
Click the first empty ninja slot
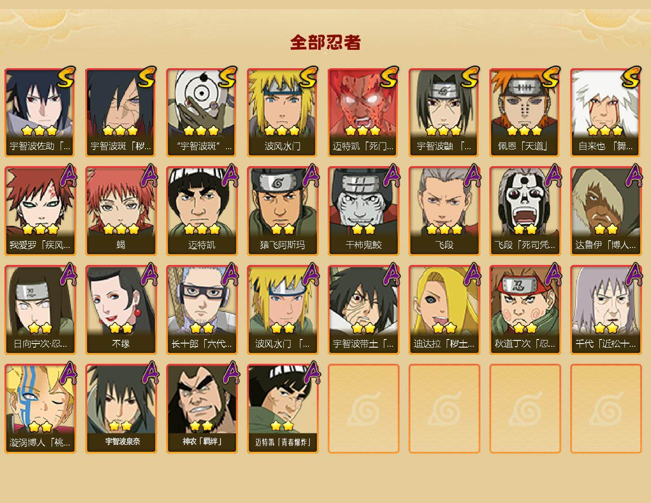[x=363, y=409]
